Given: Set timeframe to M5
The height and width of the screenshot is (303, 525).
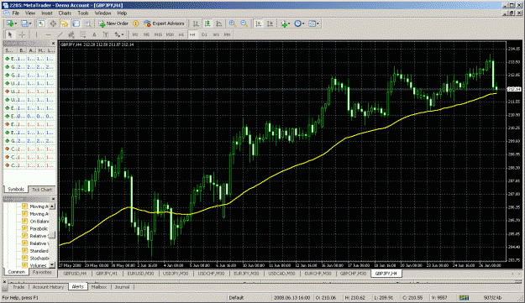Looking at the screenshot, I should 147,34.
